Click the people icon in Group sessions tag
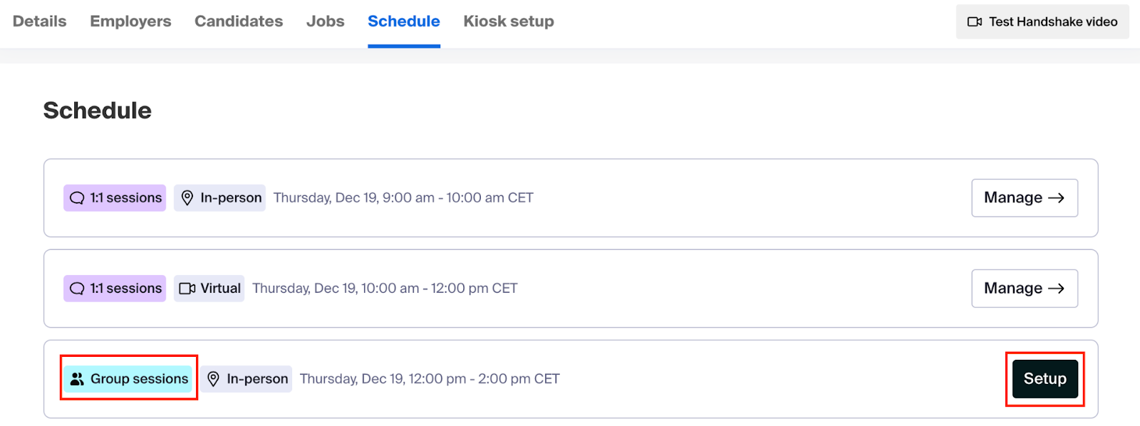1140x426 pixels. [77, 379]
